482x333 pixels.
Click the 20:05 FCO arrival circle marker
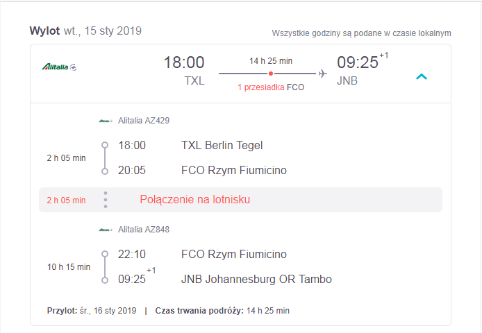pos(105,171)
